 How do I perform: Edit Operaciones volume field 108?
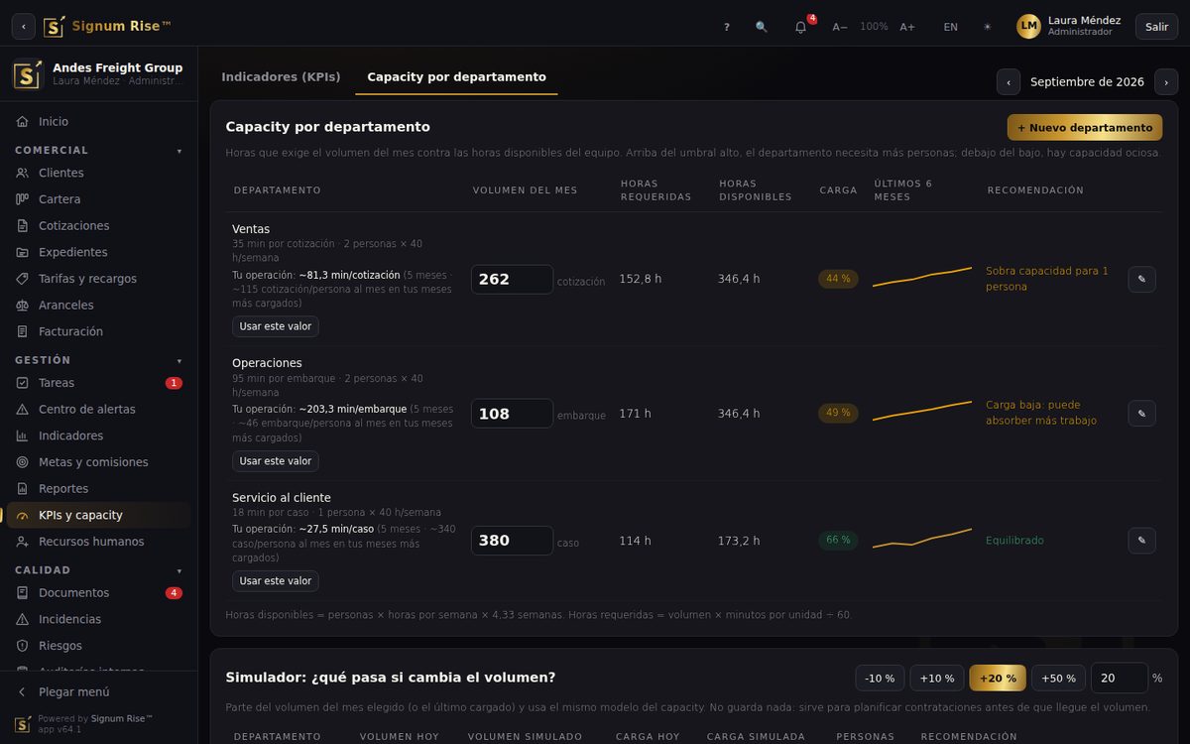click(512, 414)
